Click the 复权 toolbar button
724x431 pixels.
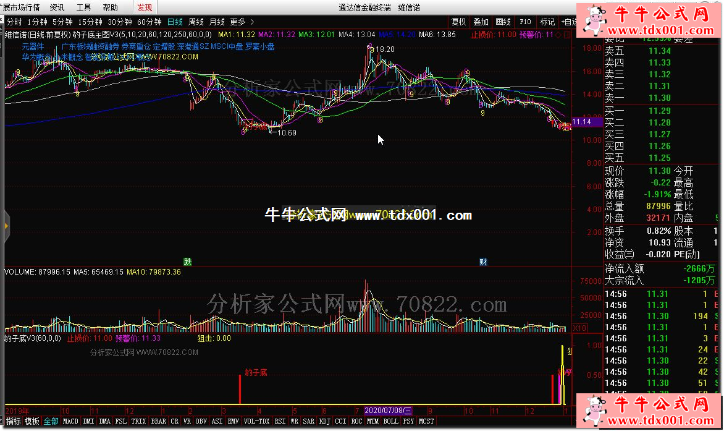(458, 22)
